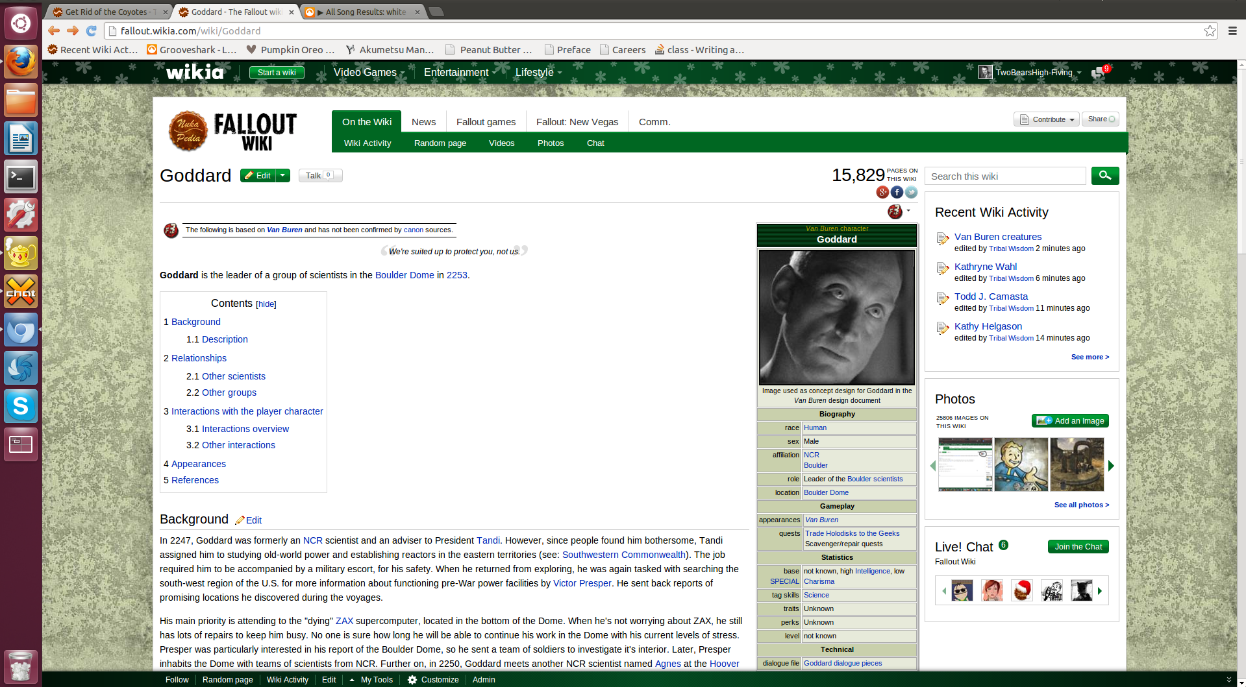
Task: Expand the Contribute dropdown
Action: (1047, 119)
